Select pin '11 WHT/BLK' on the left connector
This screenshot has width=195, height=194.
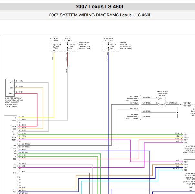point(24,144)
